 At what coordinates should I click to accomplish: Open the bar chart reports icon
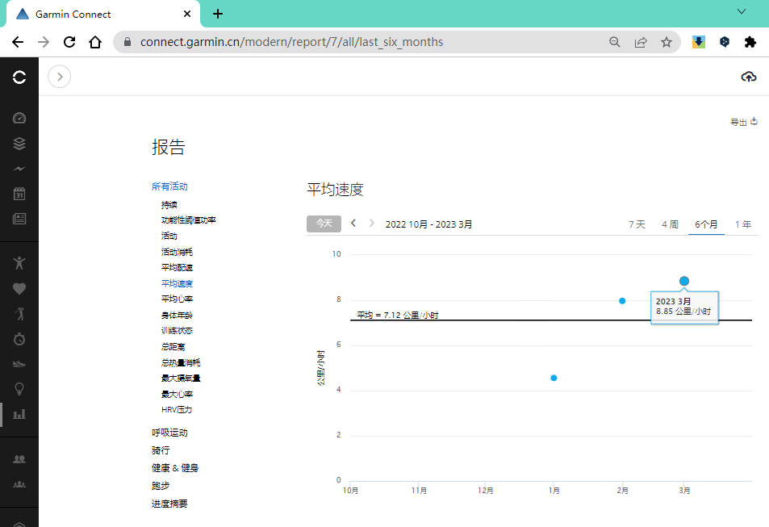pyautogui.click(x=19, y=414)
